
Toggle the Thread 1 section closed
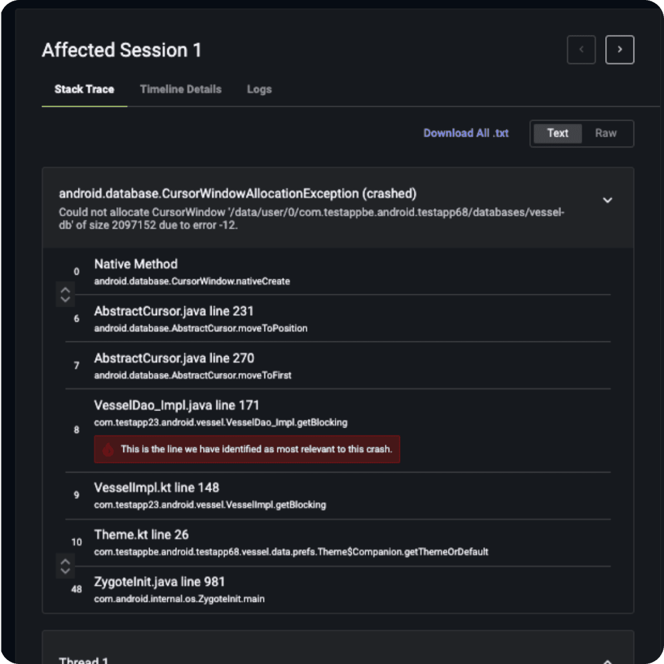(x=607, y=660)
